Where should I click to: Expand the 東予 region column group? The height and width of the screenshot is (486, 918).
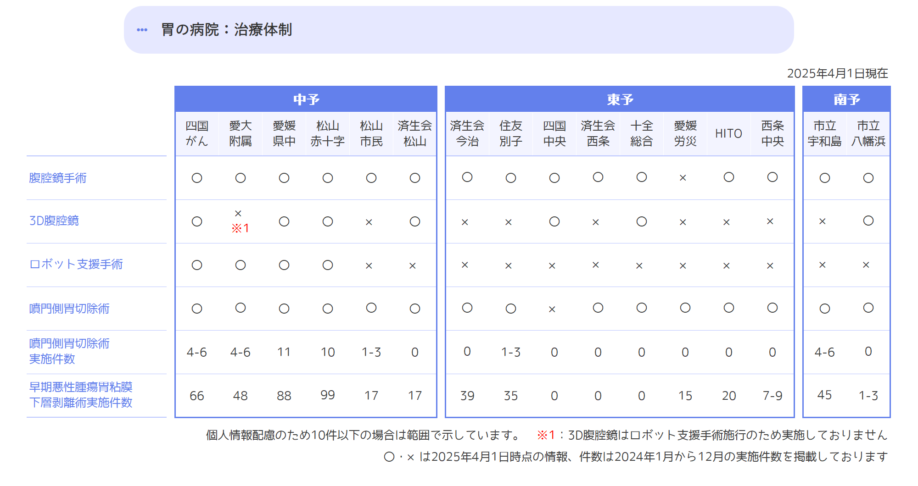coord(619,99)
